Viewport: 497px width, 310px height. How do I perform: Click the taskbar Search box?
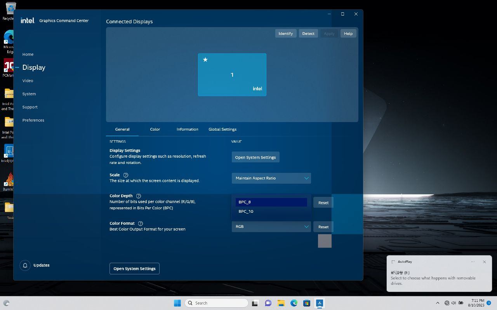point(216,303)
